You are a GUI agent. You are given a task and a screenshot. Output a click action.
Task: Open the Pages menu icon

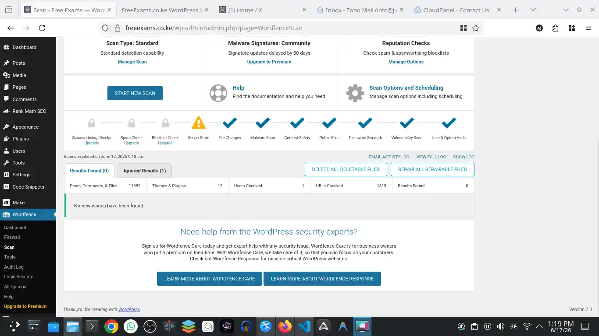coord(6,87)
